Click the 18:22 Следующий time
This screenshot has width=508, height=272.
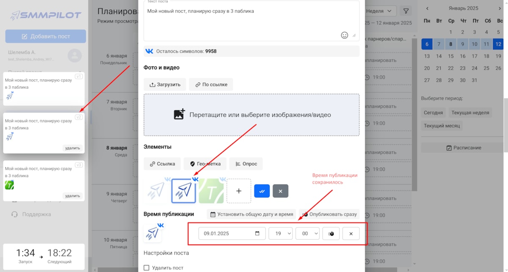(59, 256)
